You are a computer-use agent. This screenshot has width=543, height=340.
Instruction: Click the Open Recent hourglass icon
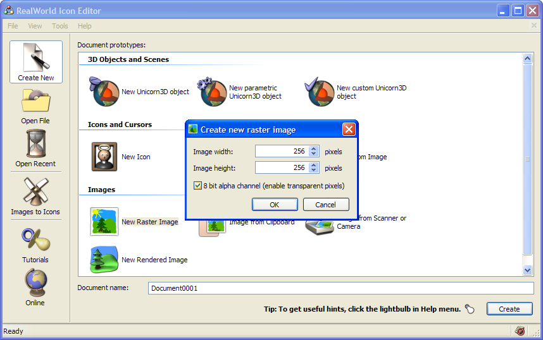[x=36, y=143]
